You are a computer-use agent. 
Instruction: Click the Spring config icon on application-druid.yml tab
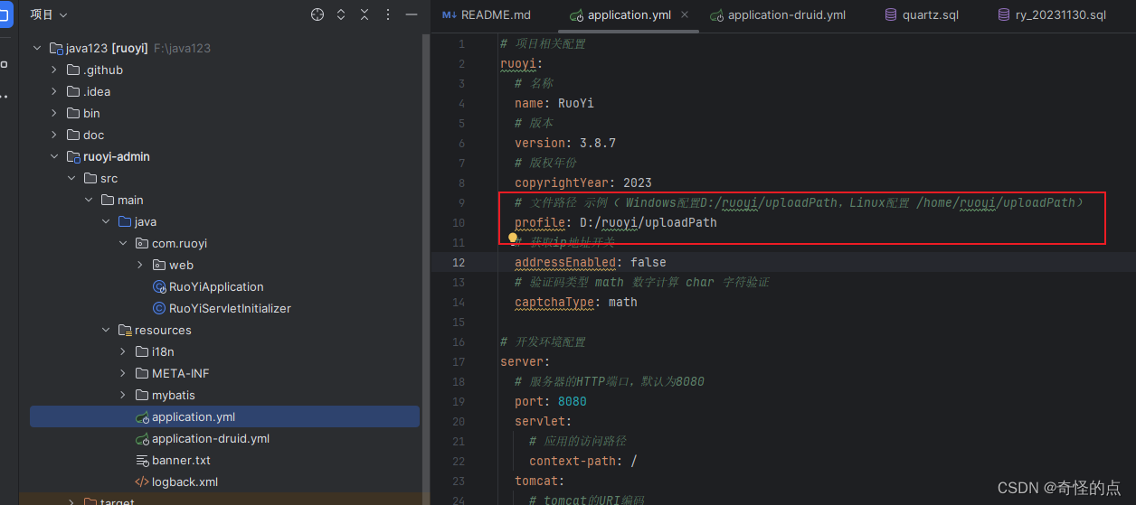click(716, 15)
